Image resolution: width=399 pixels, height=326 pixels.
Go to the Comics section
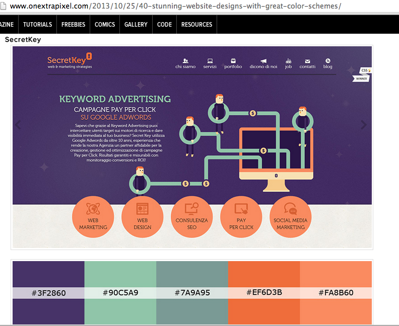tap(105, 24)
